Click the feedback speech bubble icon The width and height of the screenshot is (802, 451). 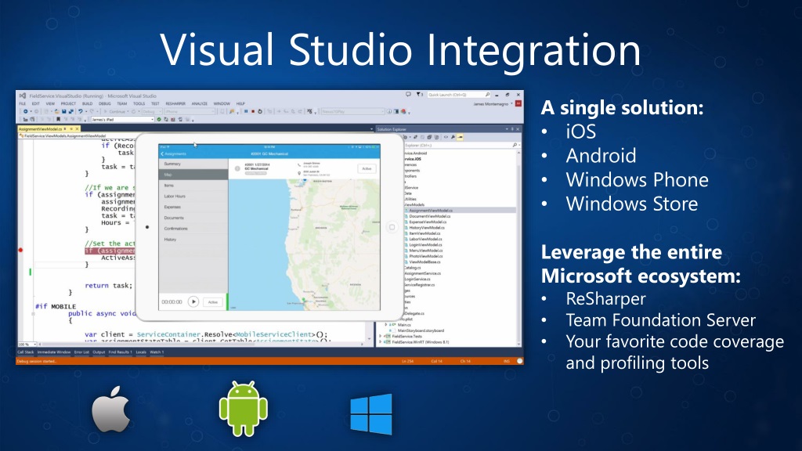click(x=408, y=94)
